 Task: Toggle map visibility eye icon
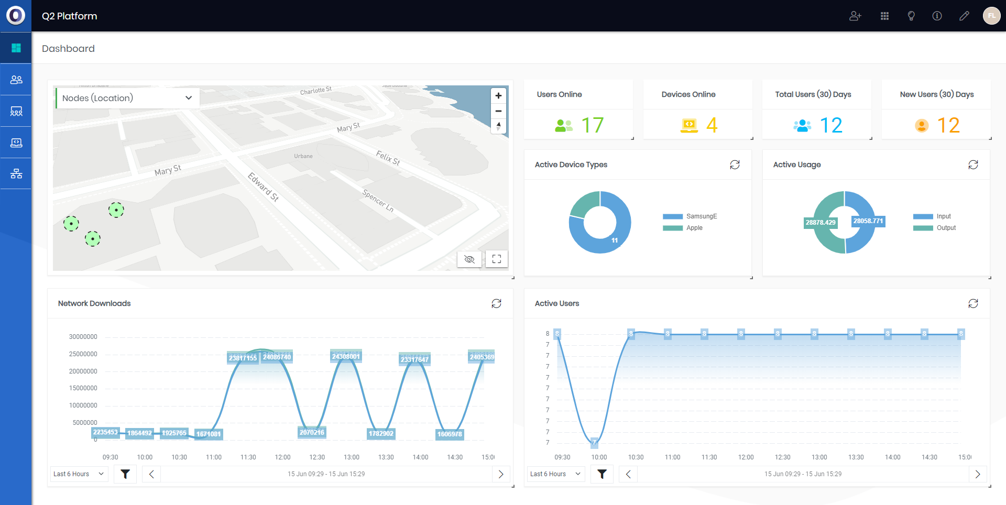[x=469, y=259]
